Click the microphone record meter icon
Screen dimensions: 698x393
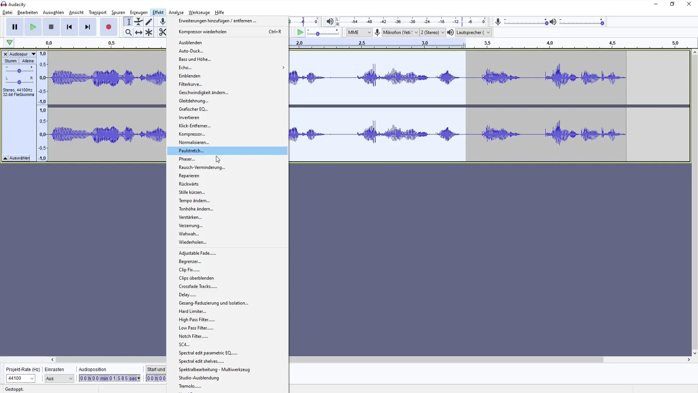163,22
